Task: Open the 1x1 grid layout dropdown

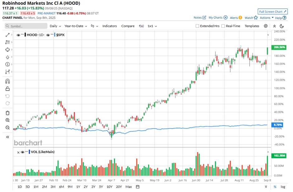Action: [x=152, y=26]
